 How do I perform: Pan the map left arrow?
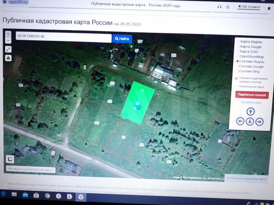[240, 121]
